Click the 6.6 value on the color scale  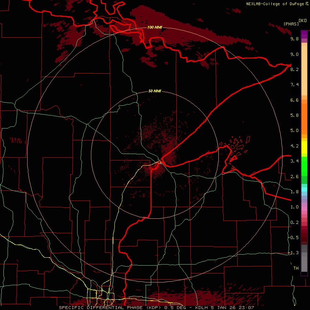[294, 100]
